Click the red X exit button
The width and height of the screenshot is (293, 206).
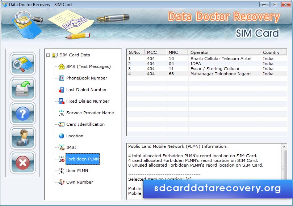pyautogui.click(x=22, y=162)
